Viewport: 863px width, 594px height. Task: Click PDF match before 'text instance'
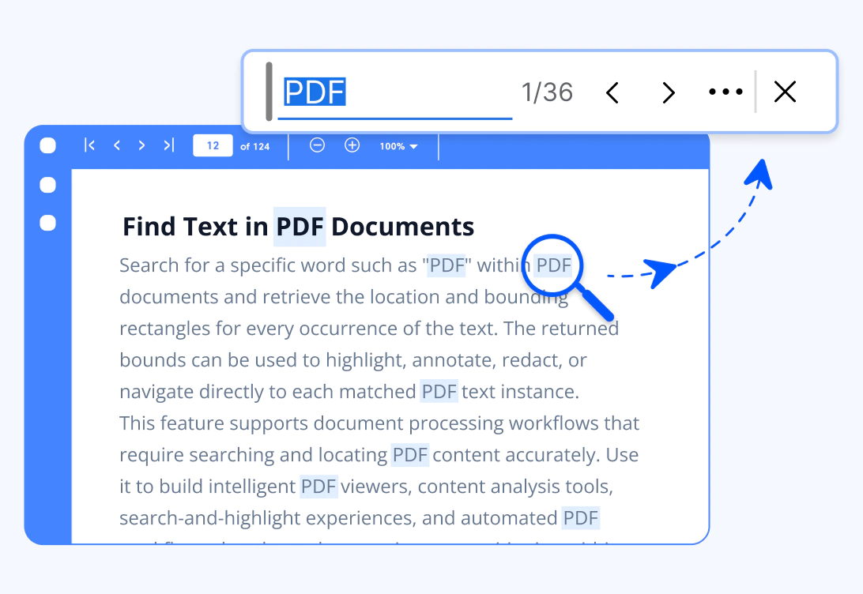point(439,391)
